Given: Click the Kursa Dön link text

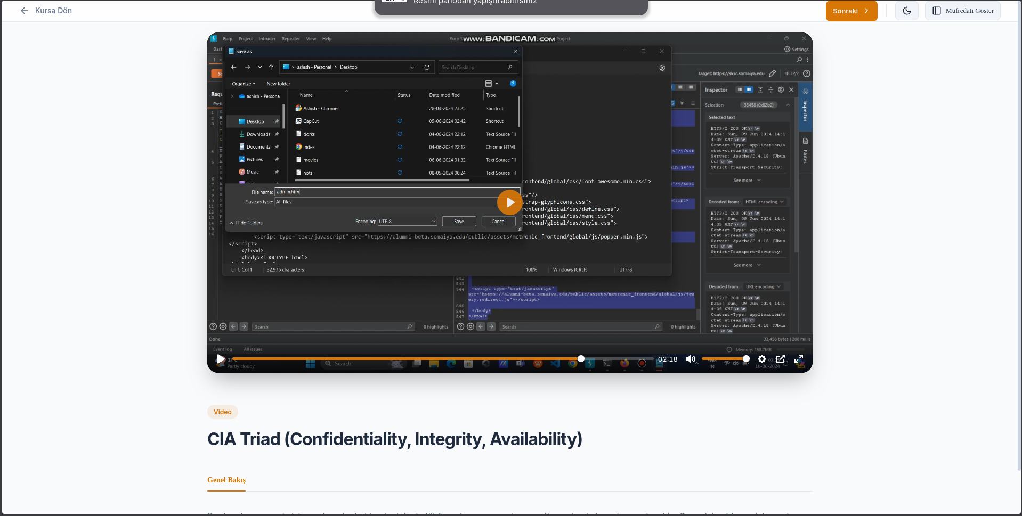Looking at the screenshot, I should (x=53, y=11).
